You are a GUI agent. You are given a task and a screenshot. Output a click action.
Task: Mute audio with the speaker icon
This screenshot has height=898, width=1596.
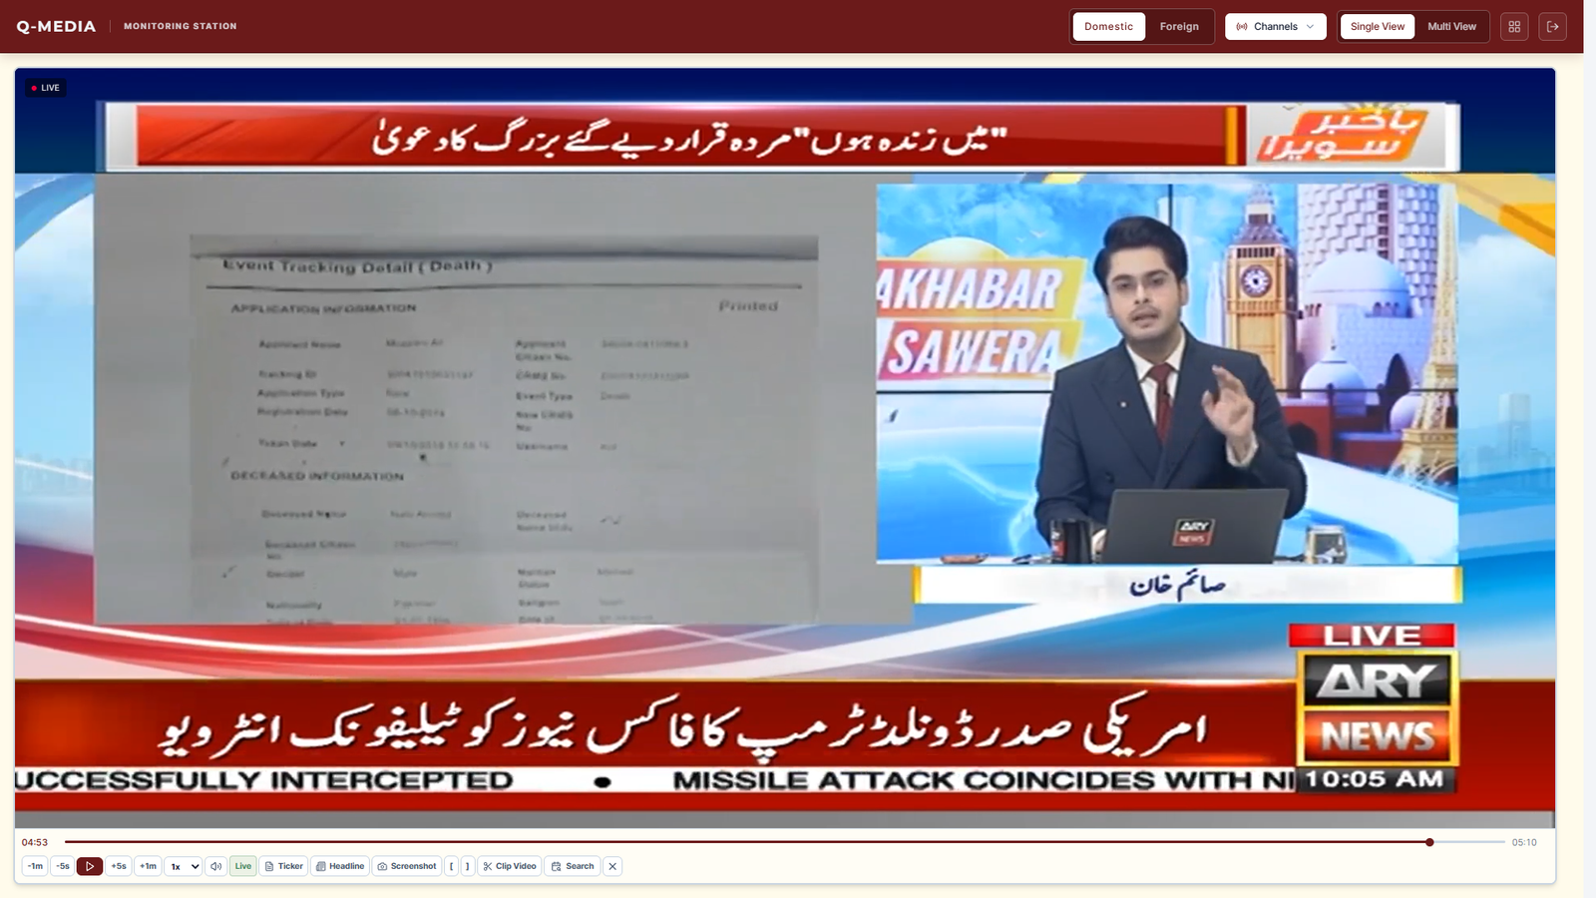[215, 866]
